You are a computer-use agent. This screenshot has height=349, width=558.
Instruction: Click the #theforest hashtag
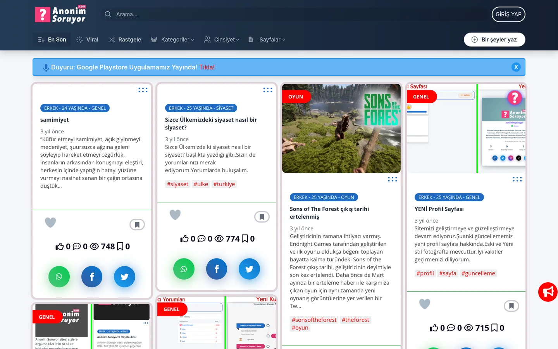355,320
